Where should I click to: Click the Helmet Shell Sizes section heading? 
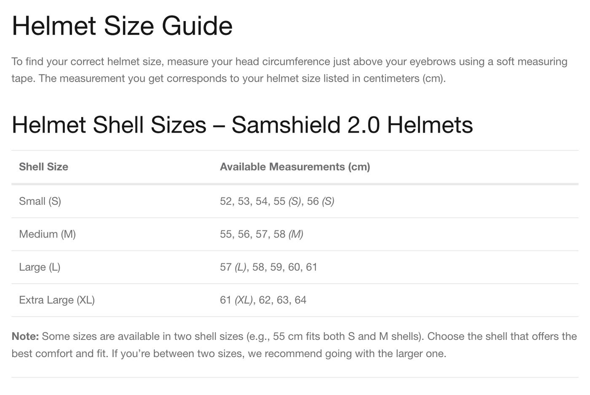tap(242, 125)
